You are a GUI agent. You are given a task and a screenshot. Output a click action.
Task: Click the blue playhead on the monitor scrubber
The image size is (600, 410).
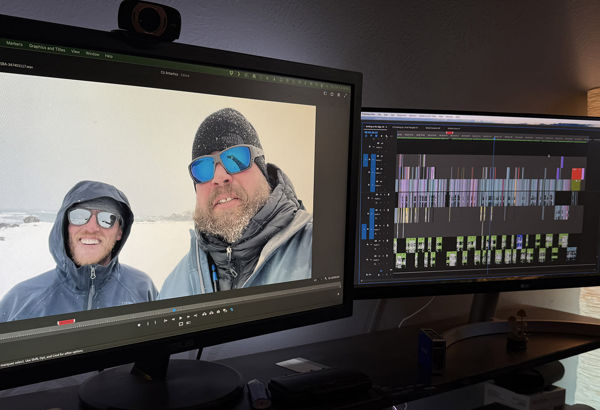[174, 310]
